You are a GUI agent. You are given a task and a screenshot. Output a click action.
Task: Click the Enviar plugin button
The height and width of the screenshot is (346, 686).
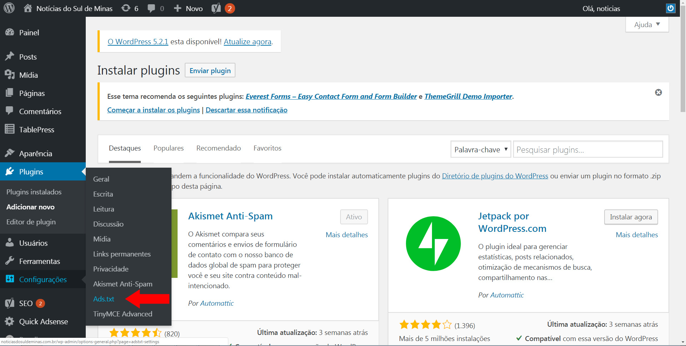pos(210,70)
